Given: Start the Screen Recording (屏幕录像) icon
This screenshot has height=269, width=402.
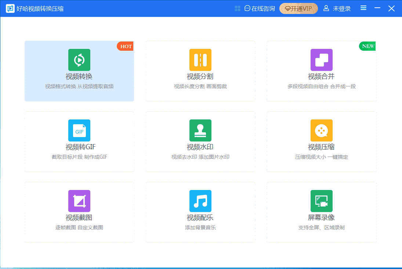Looking at the screenshot, I should [x=321, y=201].
